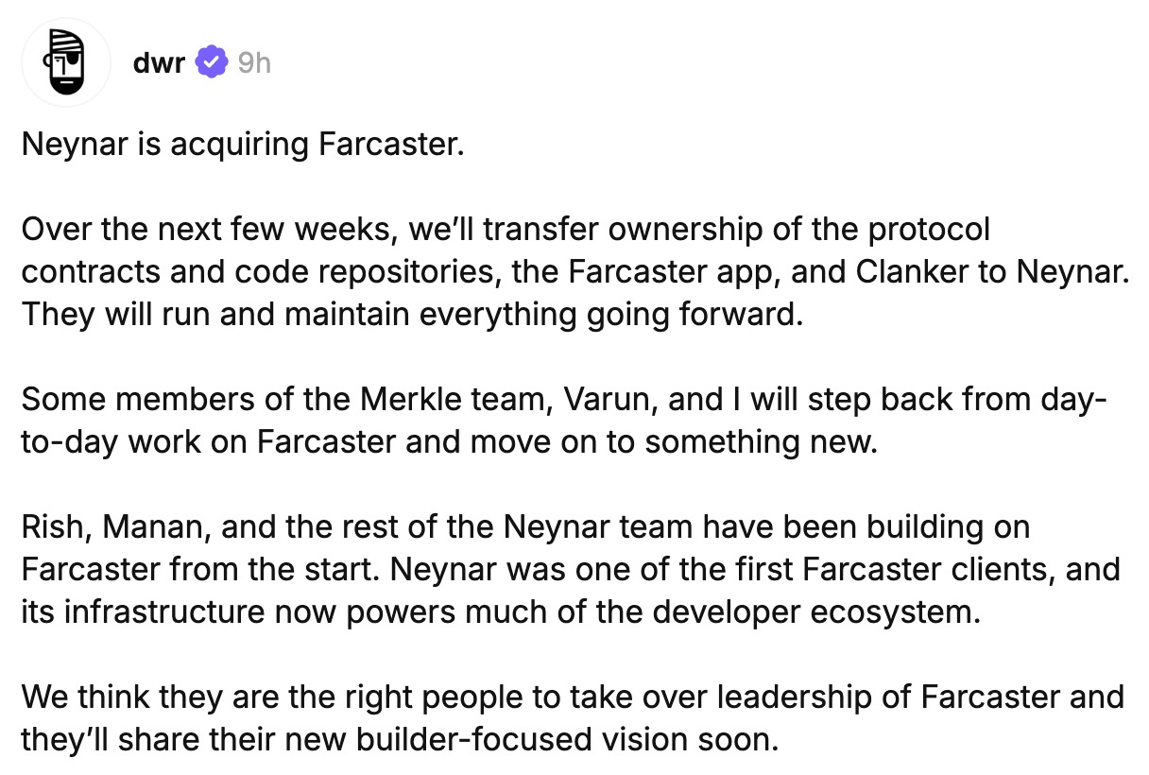The height and width of the screenshot is (775, 1149).
Task: Click the dwr profile avatar
Action: 66,62
